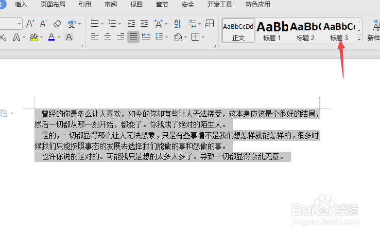This screenshot has width=380, height=235.
Task: Open the 页面布局 tab
Action: (x=53, y=4)
